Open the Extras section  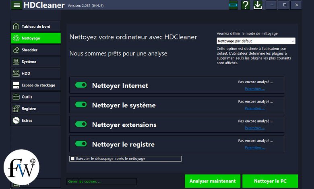36,120
